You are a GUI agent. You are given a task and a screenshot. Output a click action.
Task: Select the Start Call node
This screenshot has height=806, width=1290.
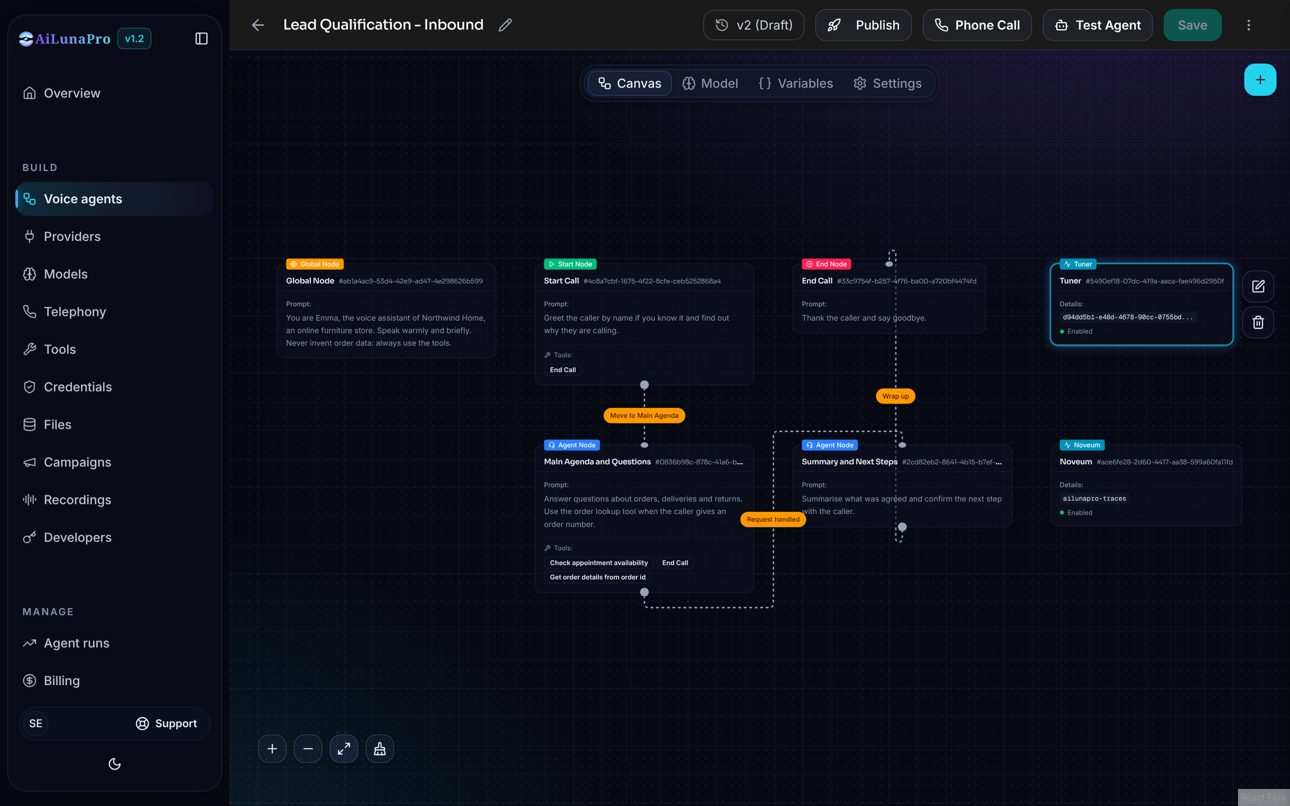click(x=644, y=324)
